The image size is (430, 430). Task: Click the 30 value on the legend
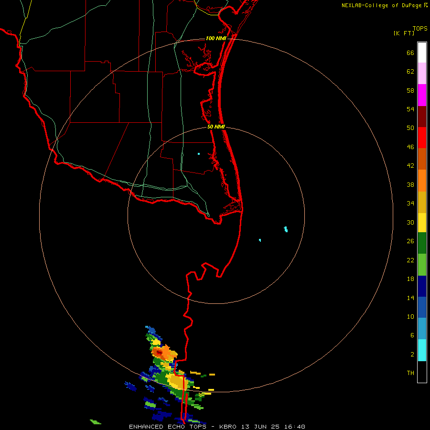pyautogui.click(x=410, y=222)
